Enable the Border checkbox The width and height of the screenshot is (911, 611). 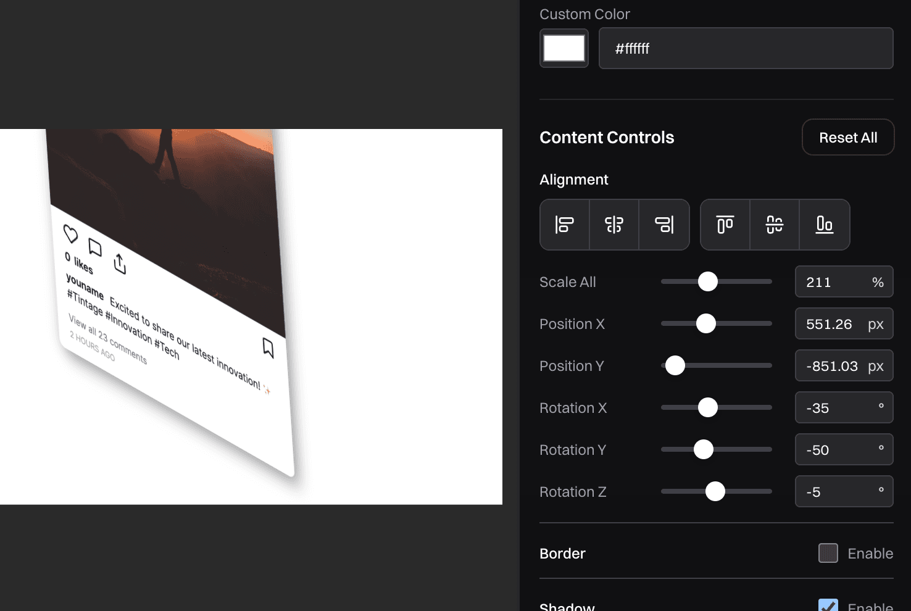(828, 553)
